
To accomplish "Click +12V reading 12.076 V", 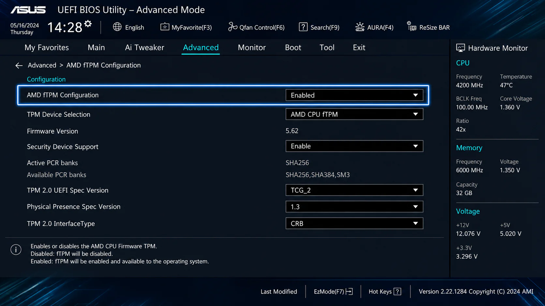I will 468,234.
